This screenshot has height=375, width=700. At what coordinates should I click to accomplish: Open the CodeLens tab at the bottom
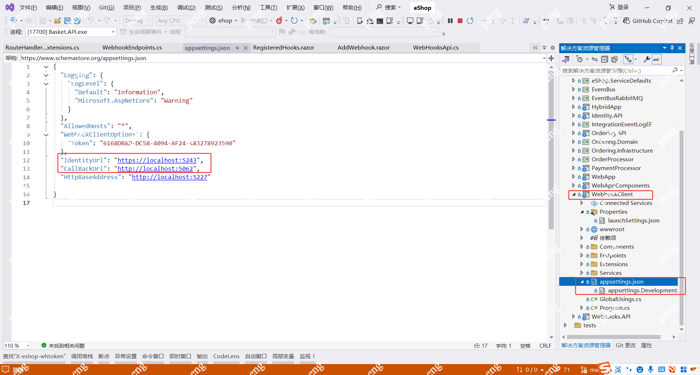226,356
